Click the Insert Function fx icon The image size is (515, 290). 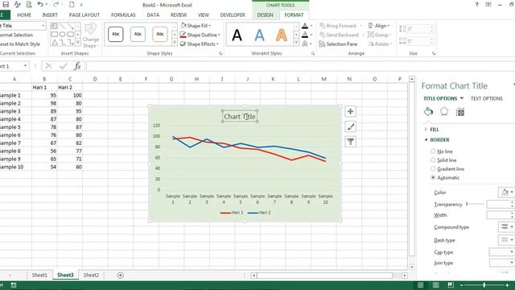click(77, 66)
